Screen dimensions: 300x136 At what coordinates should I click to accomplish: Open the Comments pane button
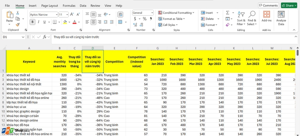pyautogui.click(x=268, y=5)
